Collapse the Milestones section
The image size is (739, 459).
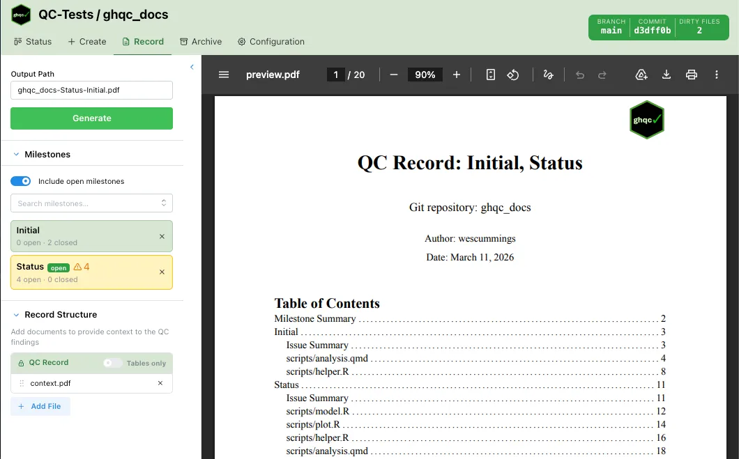pos(17,155)
